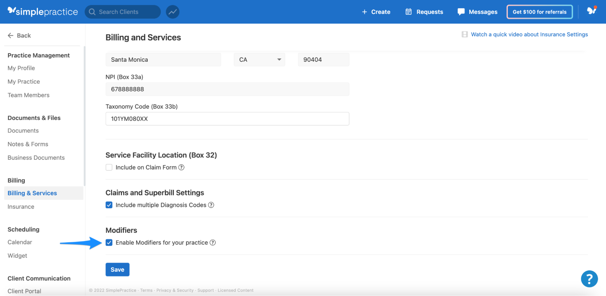606x296 pixels.
Task: Click the Get $100 for referrals button
Action: pos(539,12)
